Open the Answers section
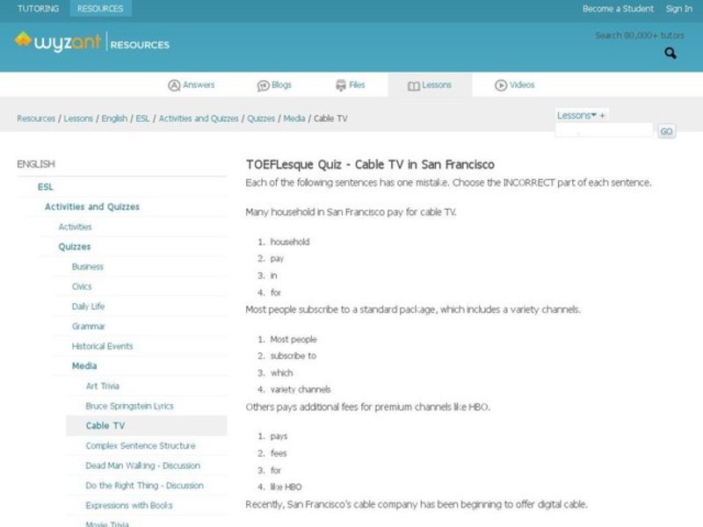Viewport: 703px width, 527px height. point(191,85)
